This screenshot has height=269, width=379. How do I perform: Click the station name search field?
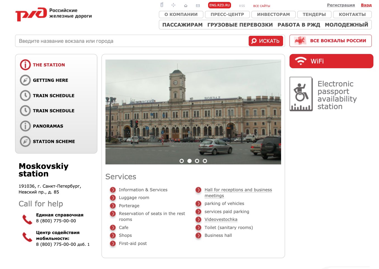(131, 41)
